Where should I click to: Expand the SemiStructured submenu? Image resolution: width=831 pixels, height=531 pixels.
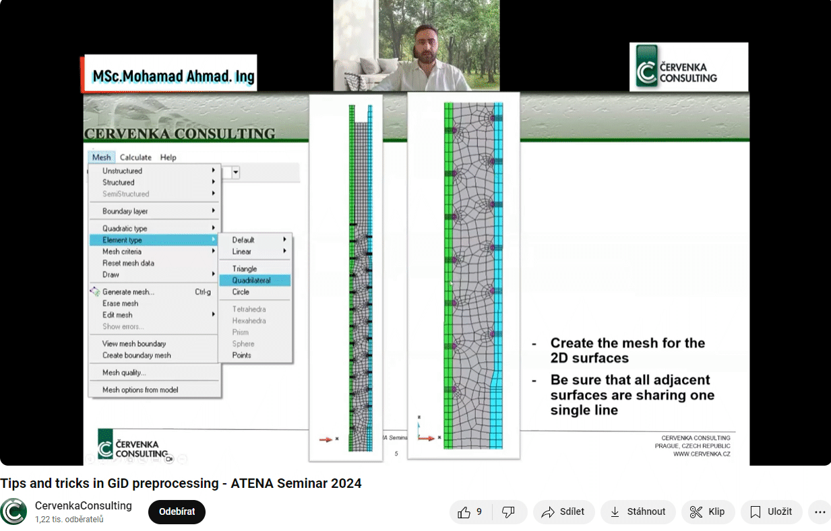[x=155, y=194]
